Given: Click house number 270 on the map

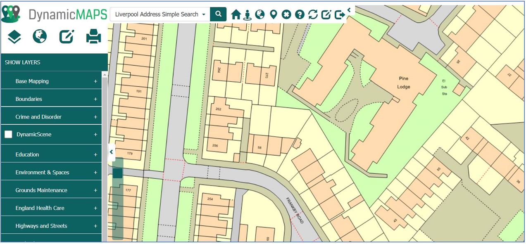Looking at the screenshot, I should (267, 76).
